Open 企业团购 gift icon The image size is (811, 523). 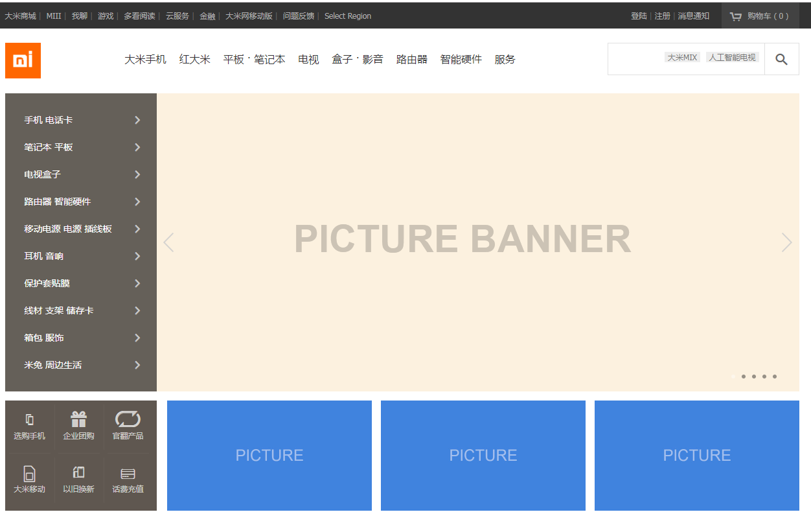point(78,420)
